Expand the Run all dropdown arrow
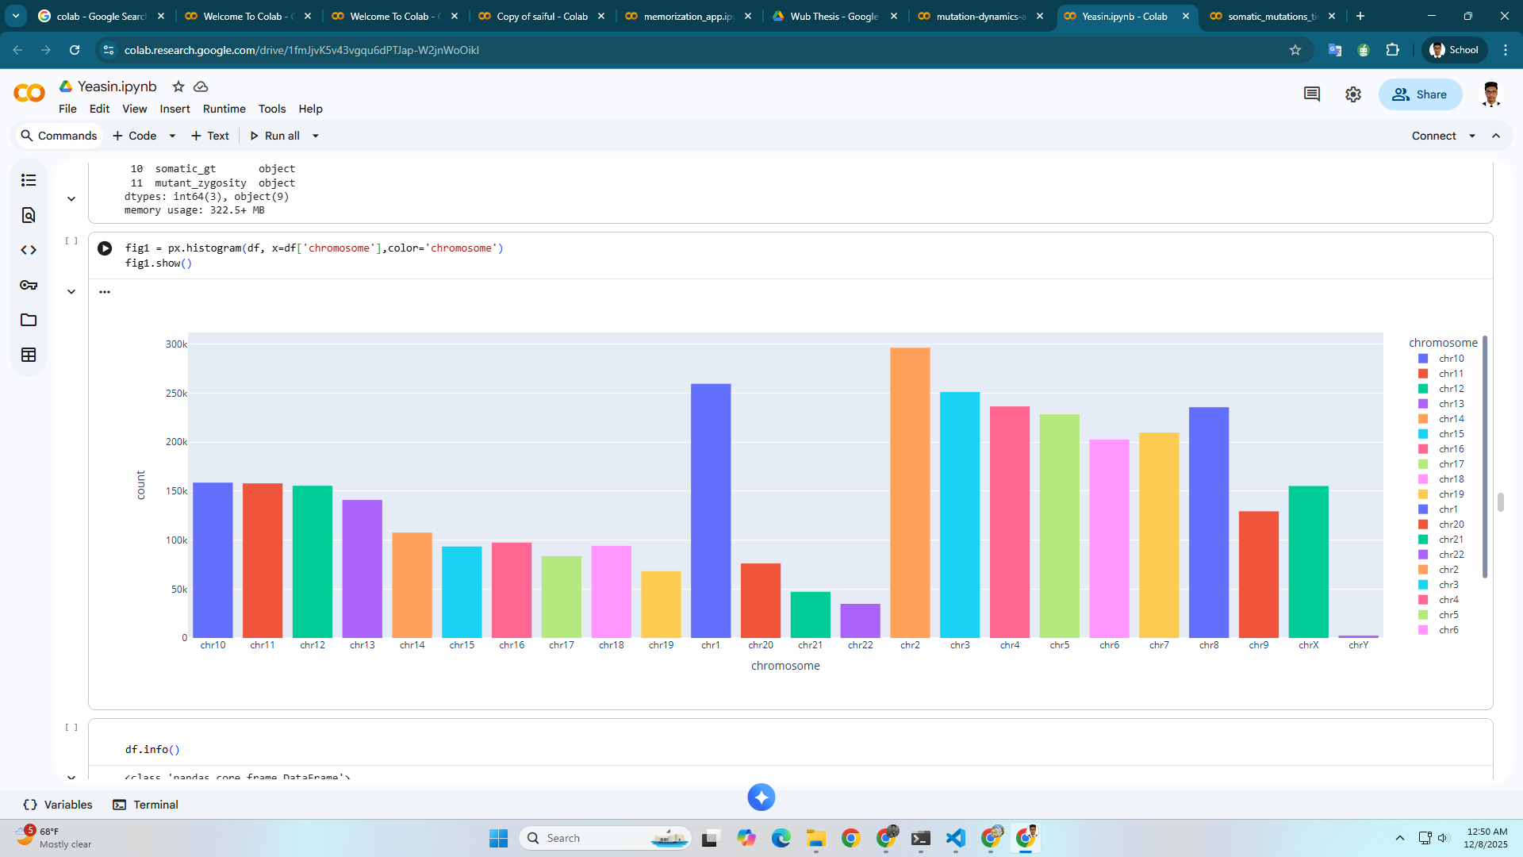This screenshot has width=1523, height=857. click(x=316, y=136)
